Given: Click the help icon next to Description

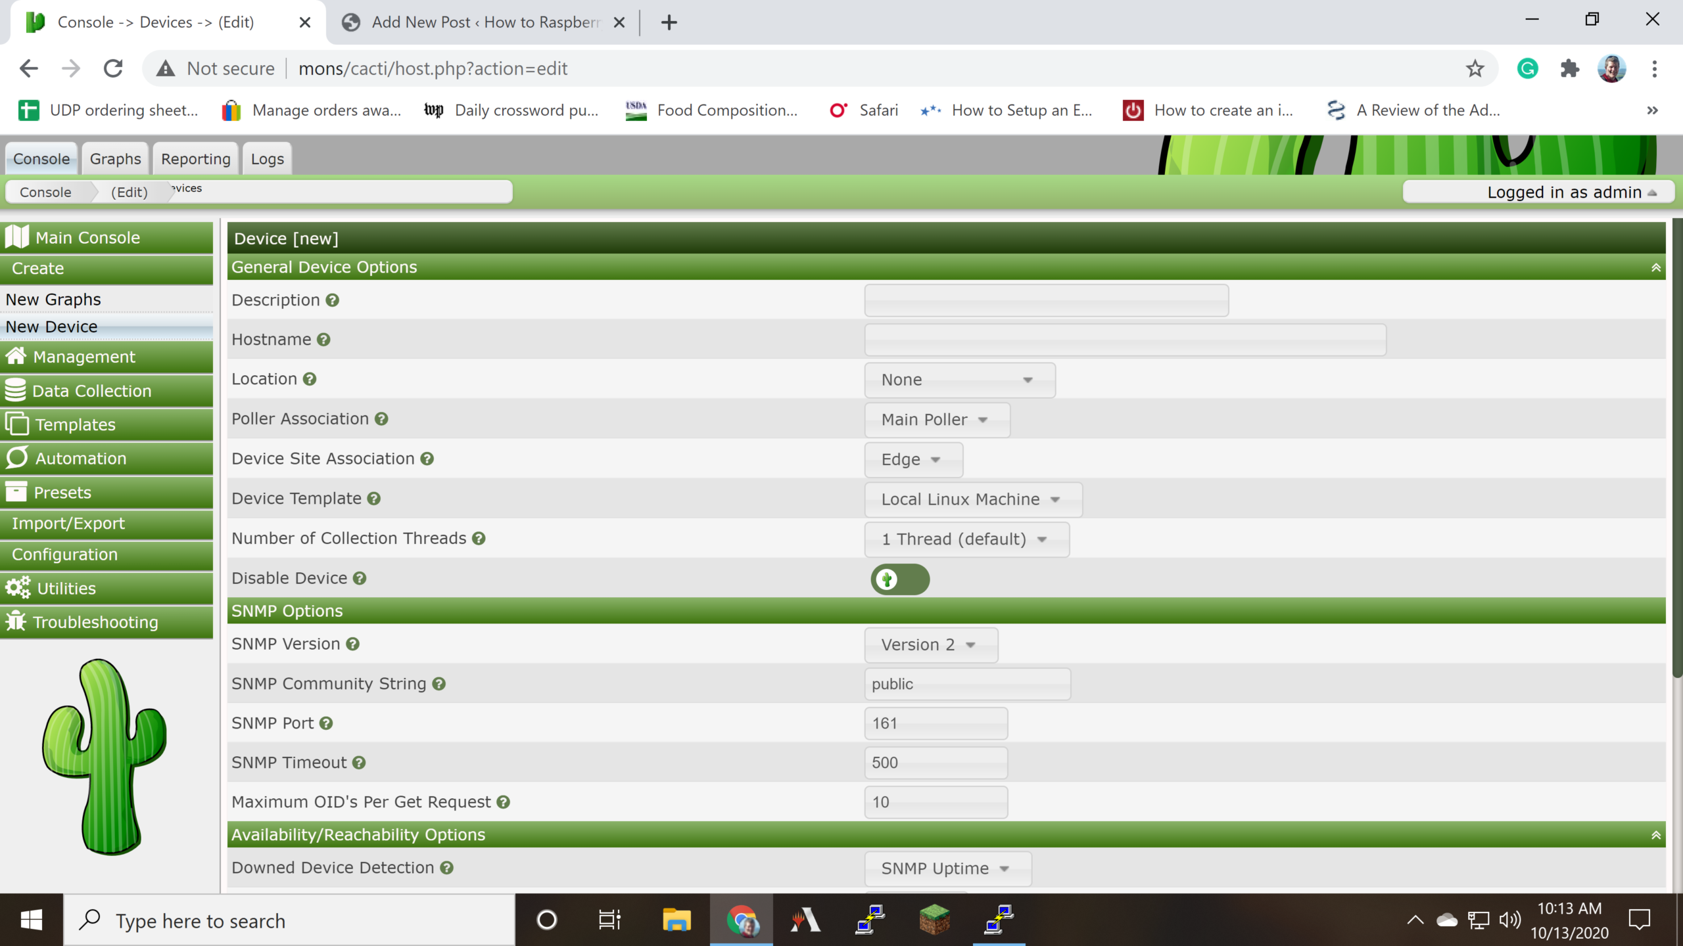Looking at the screenshot, I should click(333, 300).
